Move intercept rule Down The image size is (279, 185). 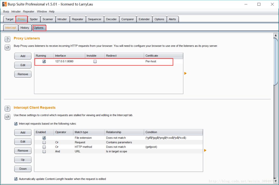tap(23, 169)
